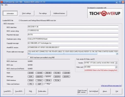This screenshot has width=125, height=97.
Task: Open the Video card dropdown
Action: tap(116, 67)
